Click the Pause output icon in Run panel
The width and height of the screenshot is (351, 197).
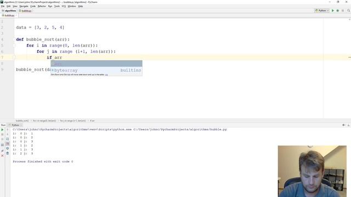(x=2, y=139)
